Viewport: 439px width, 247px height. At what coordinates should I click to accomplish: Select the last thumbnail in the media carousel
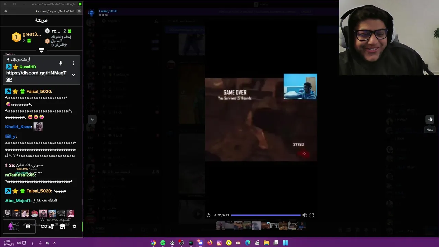[301, 225]
